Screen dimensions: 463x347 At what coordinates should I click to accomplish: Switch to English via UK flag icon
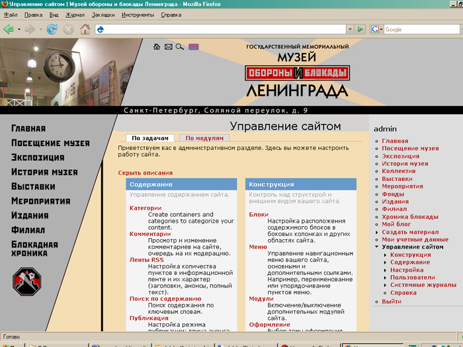[193, 47]
